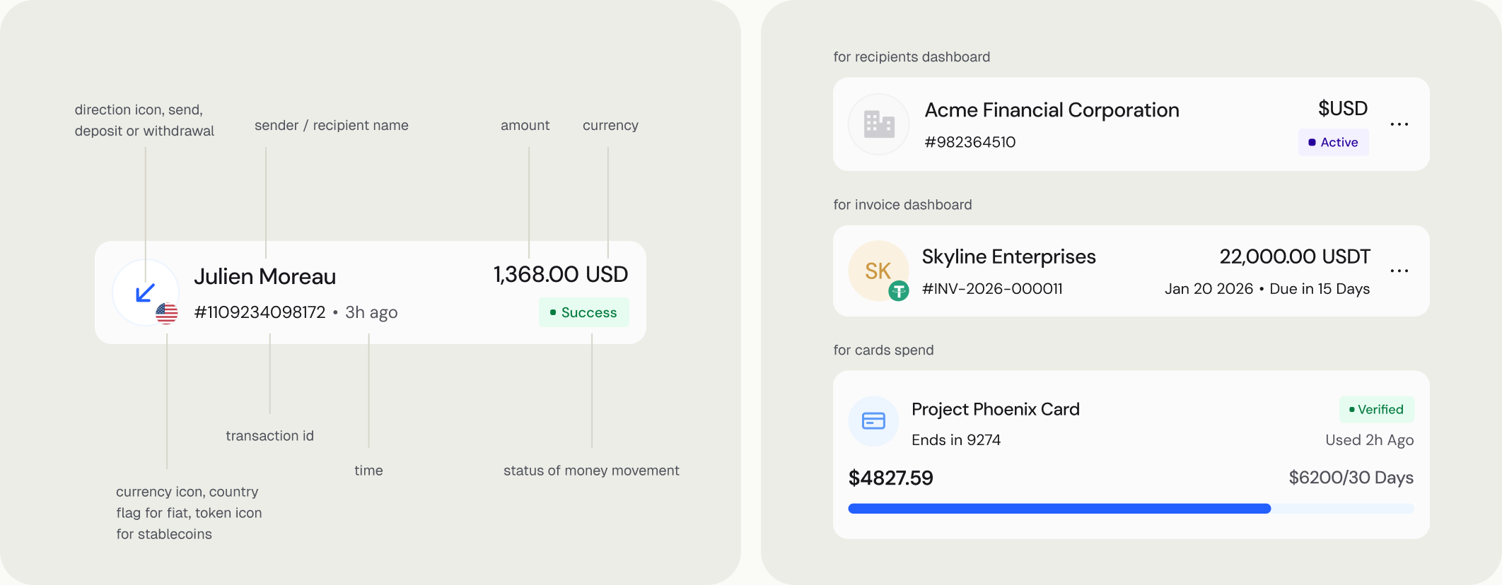Click the building avatar icon for Acme Financial
This screenshot has height=585, width=1502.
click(x=879, y=124)
